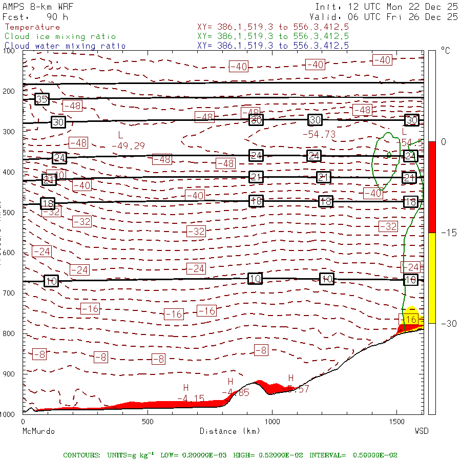Image resolution: width=461 pixels, height=461 pixels.
Task: Click the '-30' colorbar tick label
Action: 449,324
